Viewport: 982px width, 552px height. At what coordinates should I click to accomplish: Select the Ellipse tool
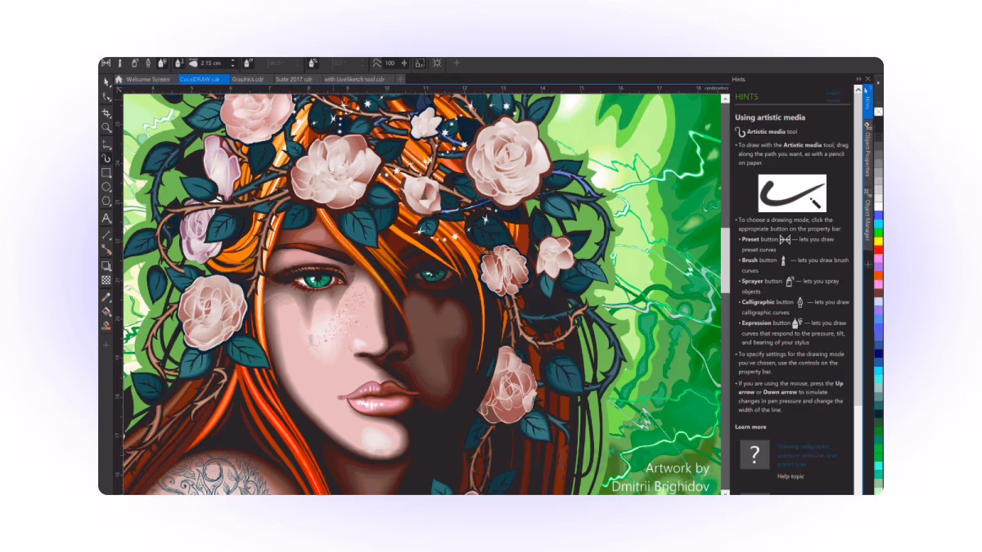click(x=106, y=187)
